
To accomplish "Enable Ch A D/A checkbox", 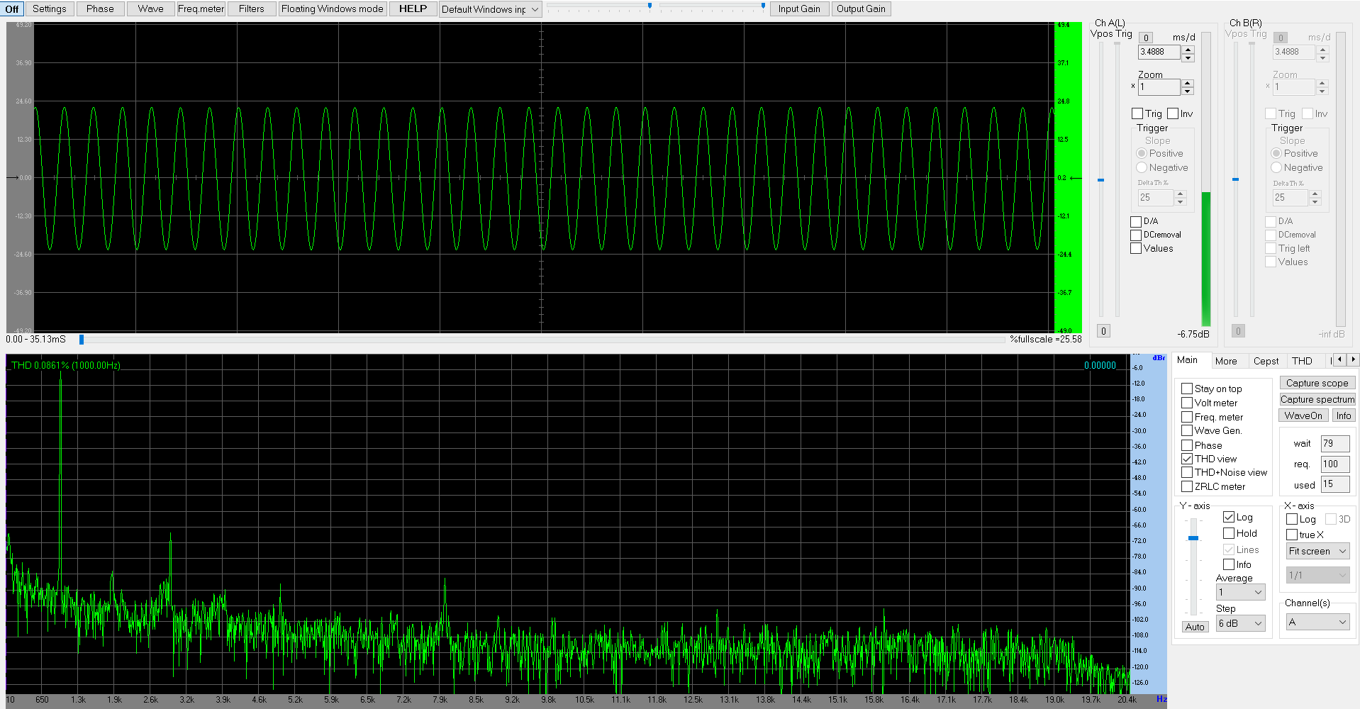I will tap(1136, 221).
